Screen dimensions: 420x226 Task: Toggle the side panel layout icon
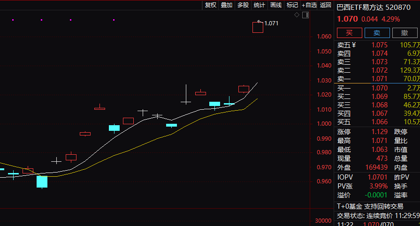(305, 15)
